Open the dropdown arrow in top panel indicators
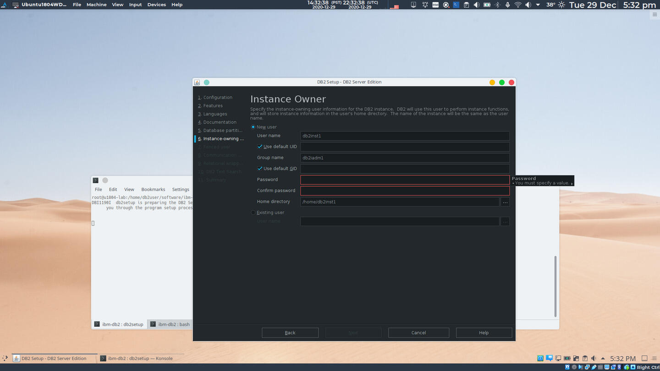The height and width of the screenshot is (371, 660). pos(538,5)
